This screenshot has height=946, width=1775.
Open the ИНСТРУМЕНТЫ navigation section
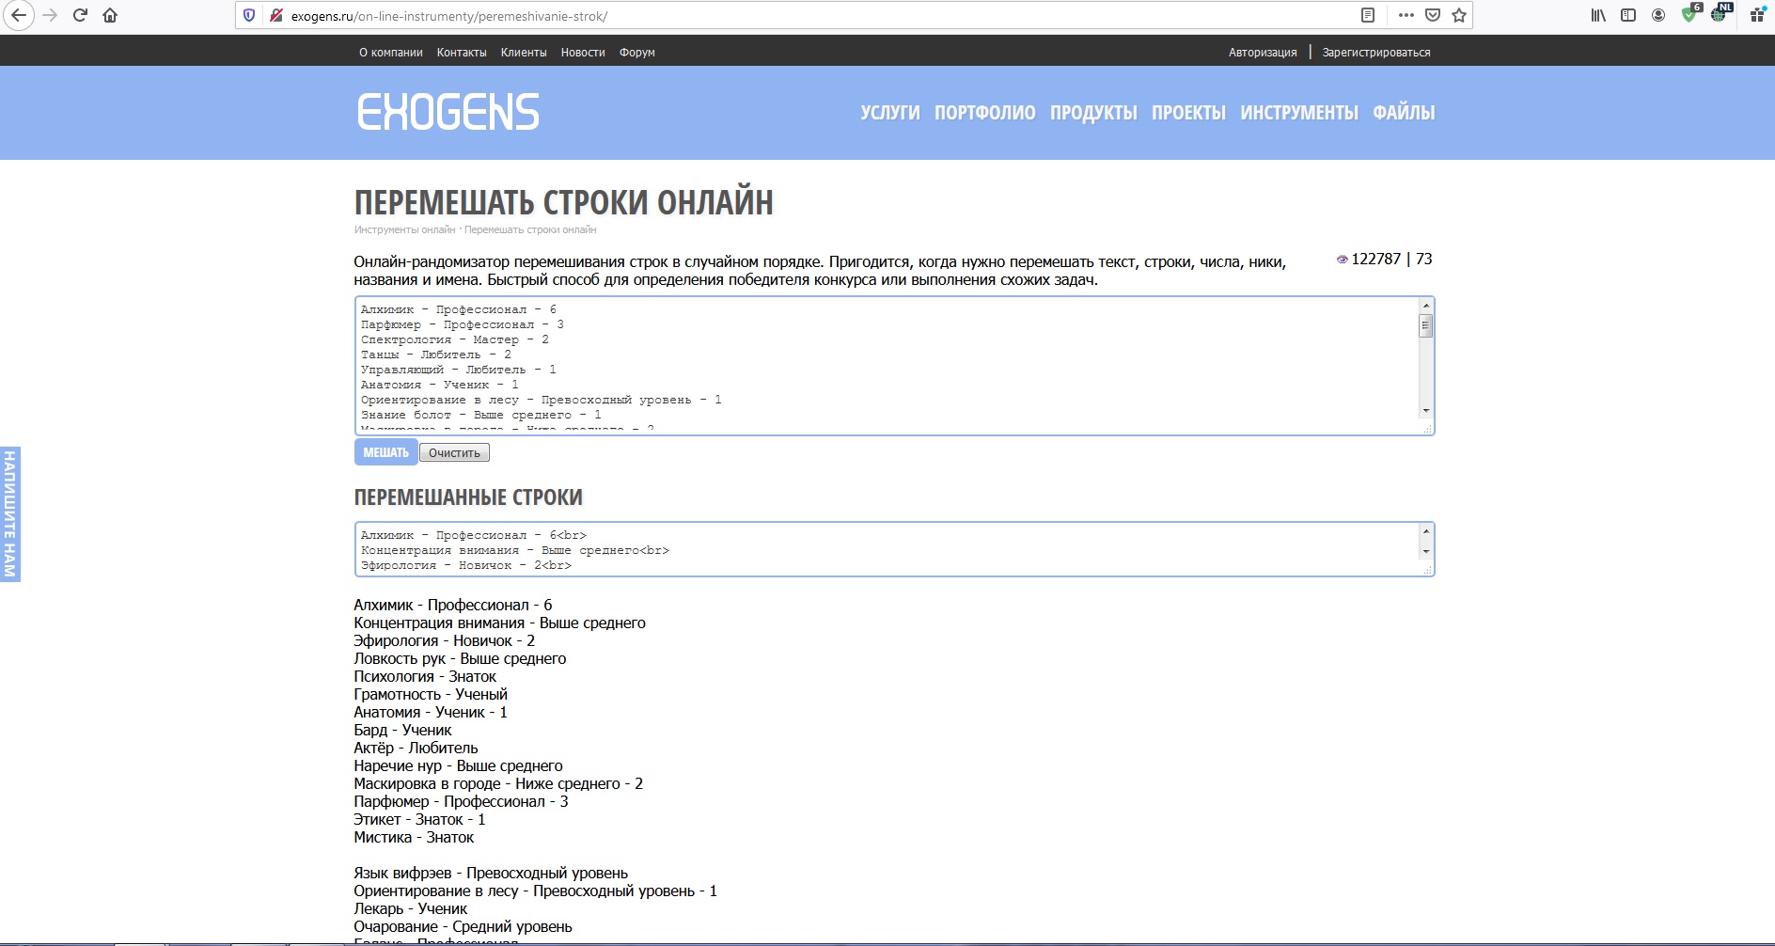[x=1299, y=113]
